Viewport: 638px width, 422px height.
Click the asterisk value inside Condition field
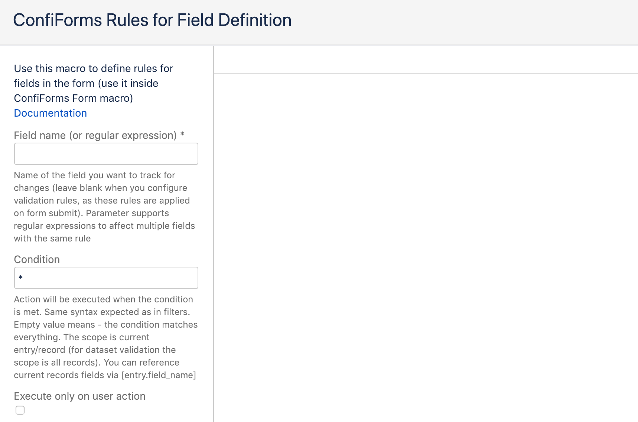click(x=21, y=278)
